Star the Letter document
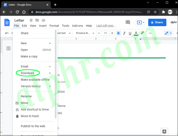 coord(31,20)
